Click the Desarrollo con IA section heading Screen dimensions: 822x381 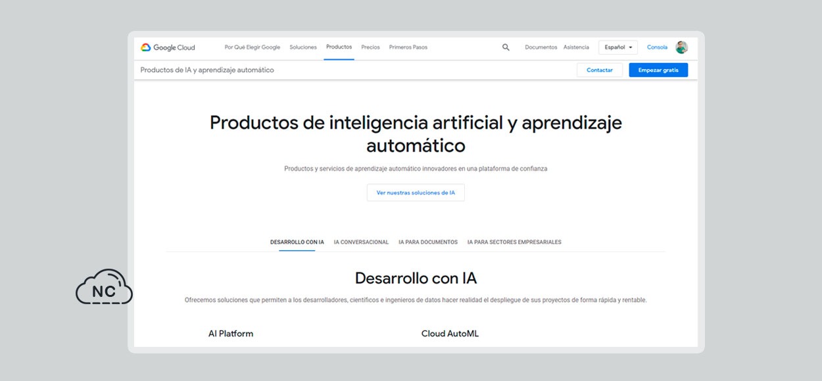[416, 278]
